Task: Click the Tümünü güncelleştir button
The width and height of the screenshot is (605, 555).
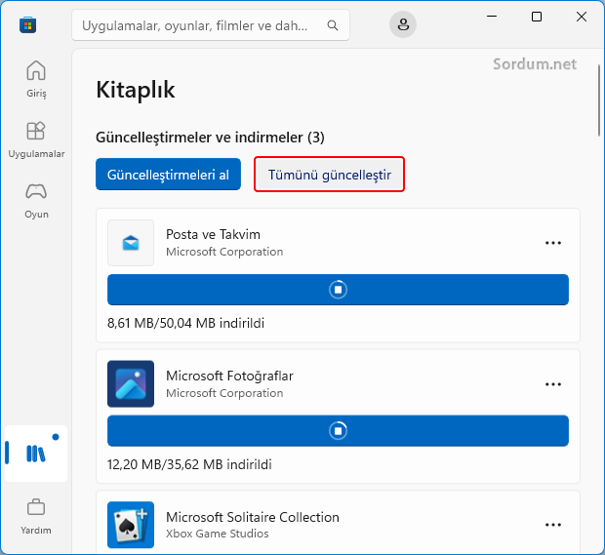Action: 330,175
